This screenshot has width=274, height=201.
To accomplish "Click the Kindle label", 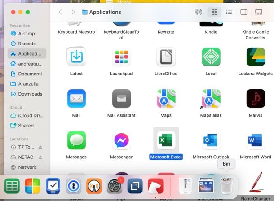I will 211,32.
